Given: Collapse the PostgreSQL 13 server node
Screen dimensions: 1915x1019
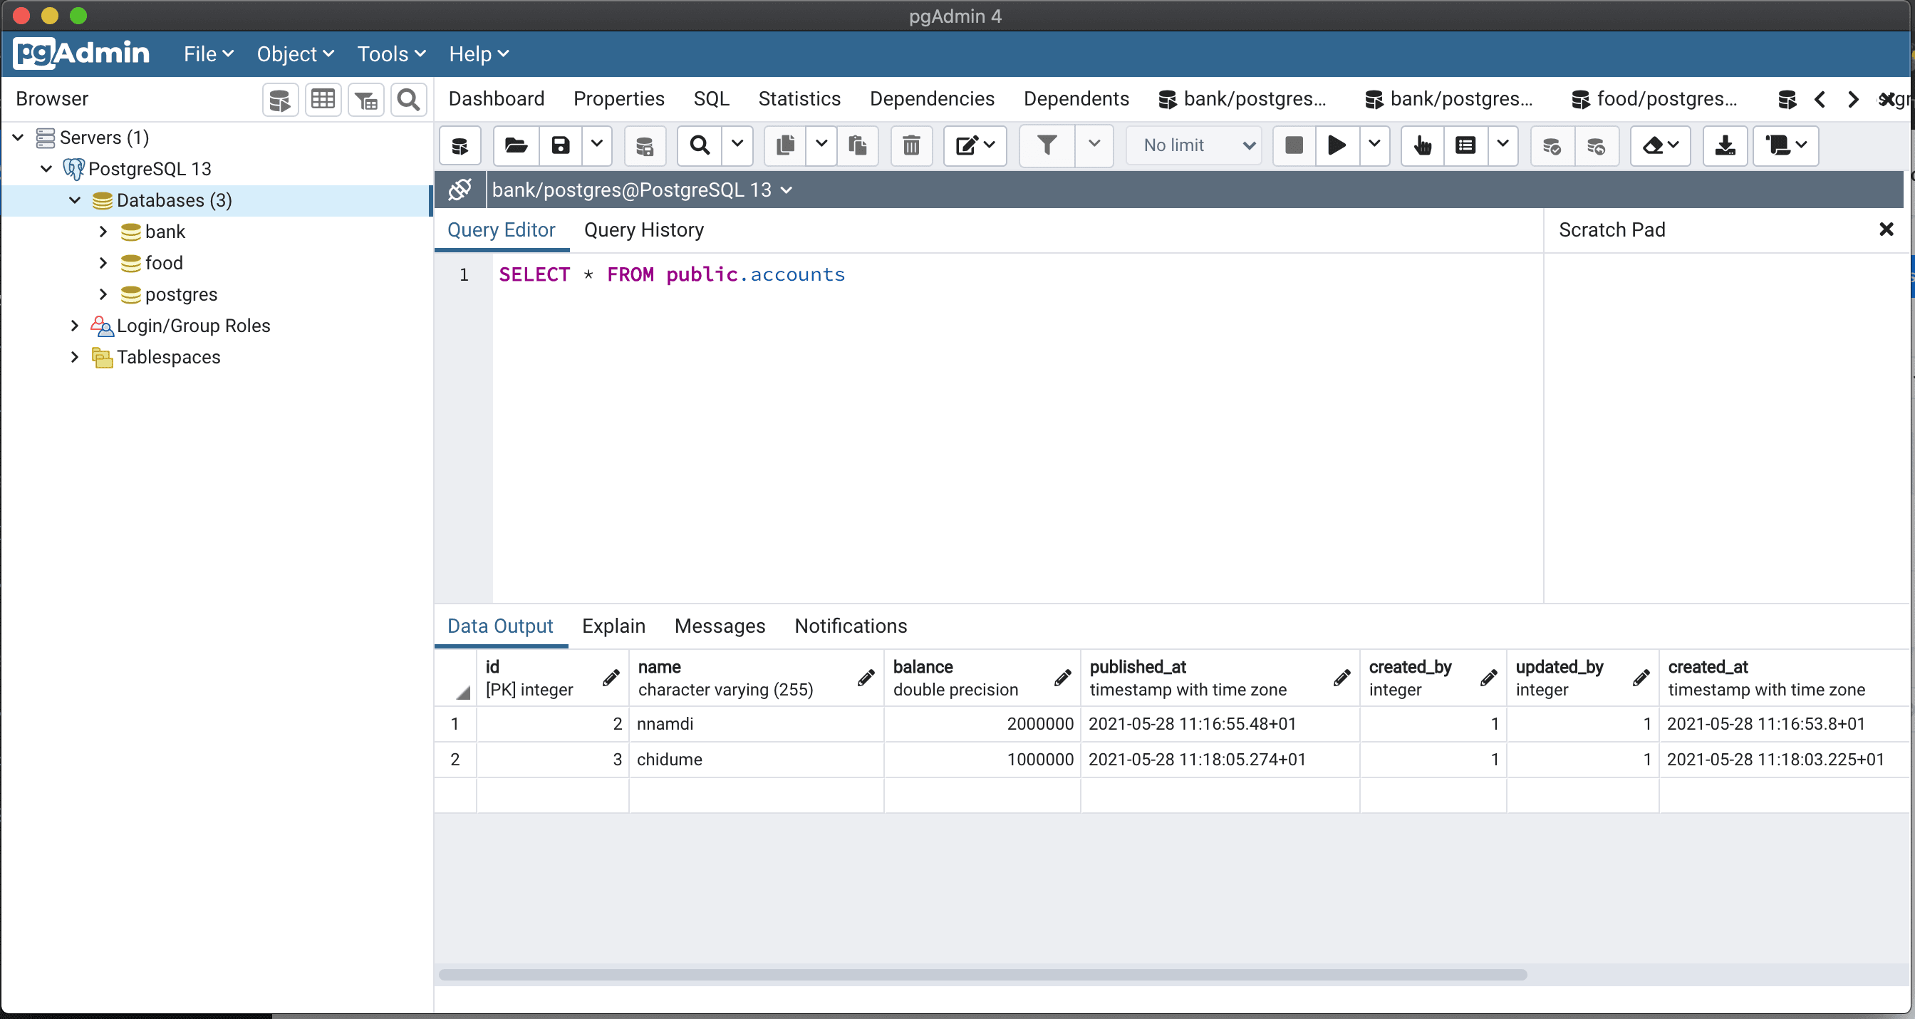Looking at the screenshot, I should [47, 169].
